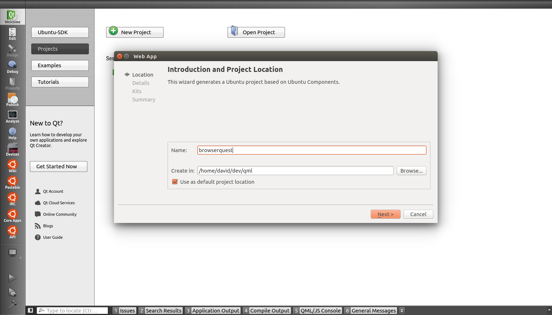Cancel the Web App wizard
This screenshot has height=315, width=552.
pos(418,214)
